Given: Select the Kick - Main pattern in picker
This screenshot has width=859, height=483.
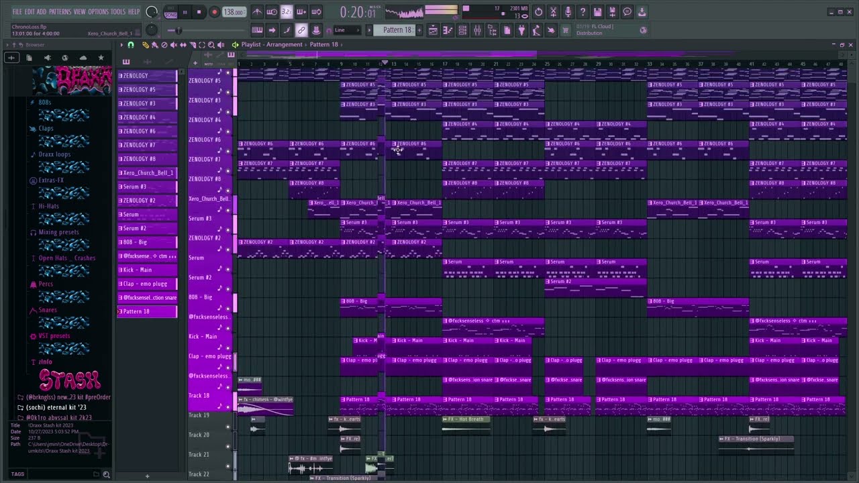Looking at the screenshot, I should (147, 270).
